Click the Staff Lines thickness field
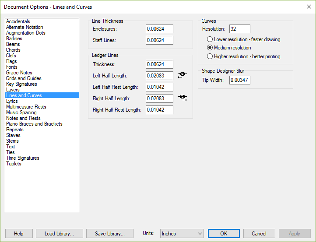316x242 pixels. pos(159,40)
